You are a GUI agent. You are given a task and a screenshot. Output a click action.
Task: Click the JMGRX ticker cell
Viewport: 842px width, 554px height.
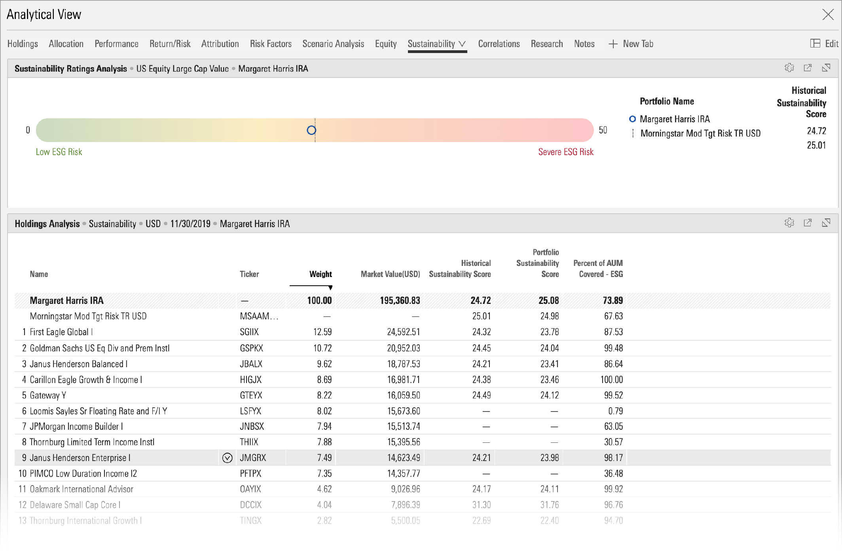[x=253, y=458]
